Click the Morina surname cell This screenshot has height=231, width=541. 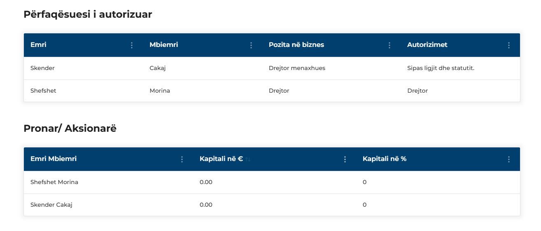tap(160, 91)
